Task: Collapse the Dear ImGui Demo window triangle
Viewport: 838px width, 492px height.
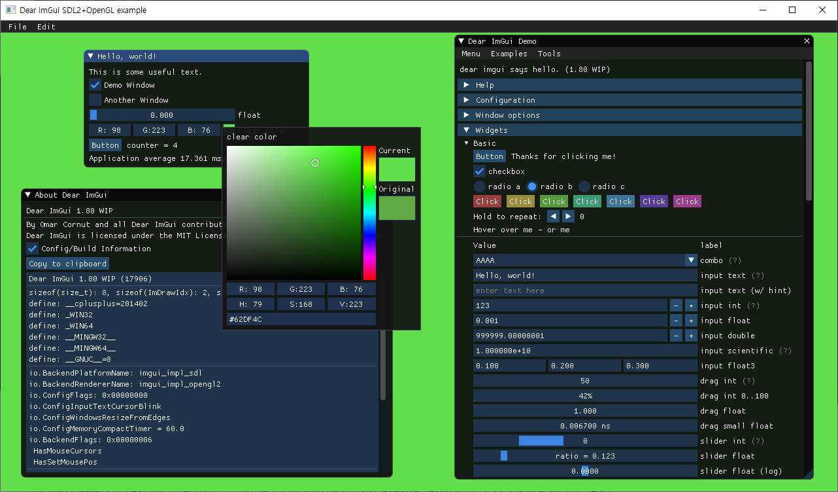Action: tap(461, 41)
